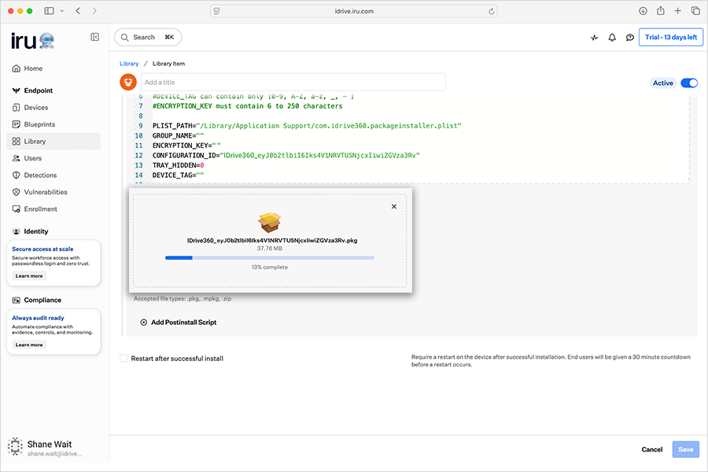Click the Cancel button

(651, 449)
